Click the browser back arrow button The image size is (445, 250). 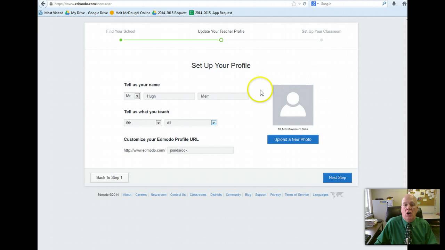tap(43, 4)
